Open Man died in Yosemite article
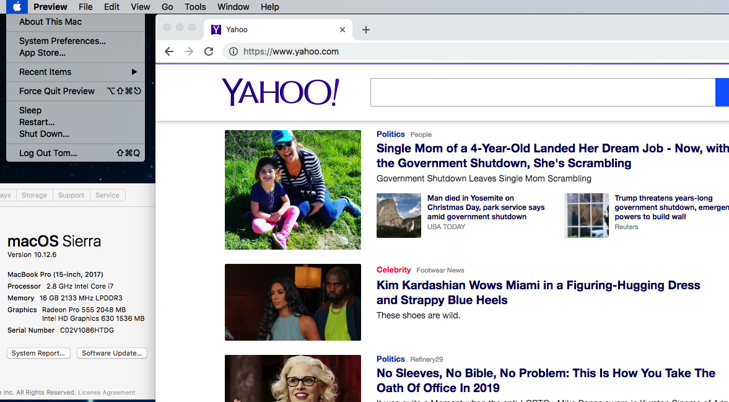 tap(486, 208)
